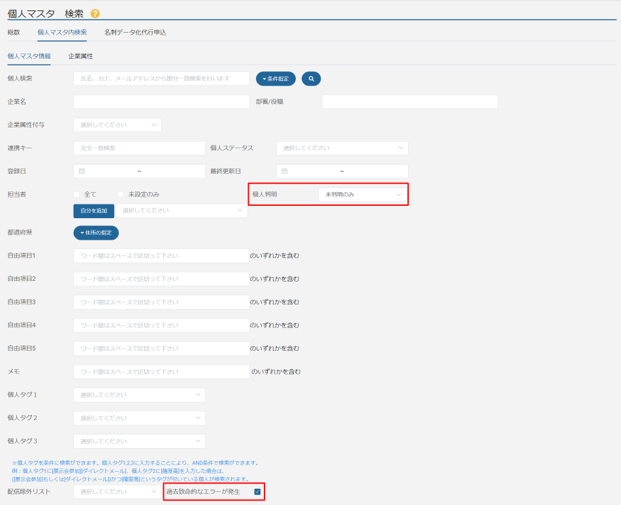Click calendar icon in 最終更新日 field
The width and height of the screenshot is (621, 505).
click(x=284, y=171)
